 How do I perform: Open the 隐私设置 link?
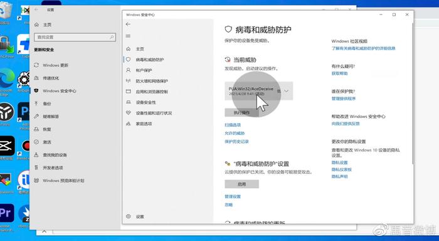[x=340, y=163]
